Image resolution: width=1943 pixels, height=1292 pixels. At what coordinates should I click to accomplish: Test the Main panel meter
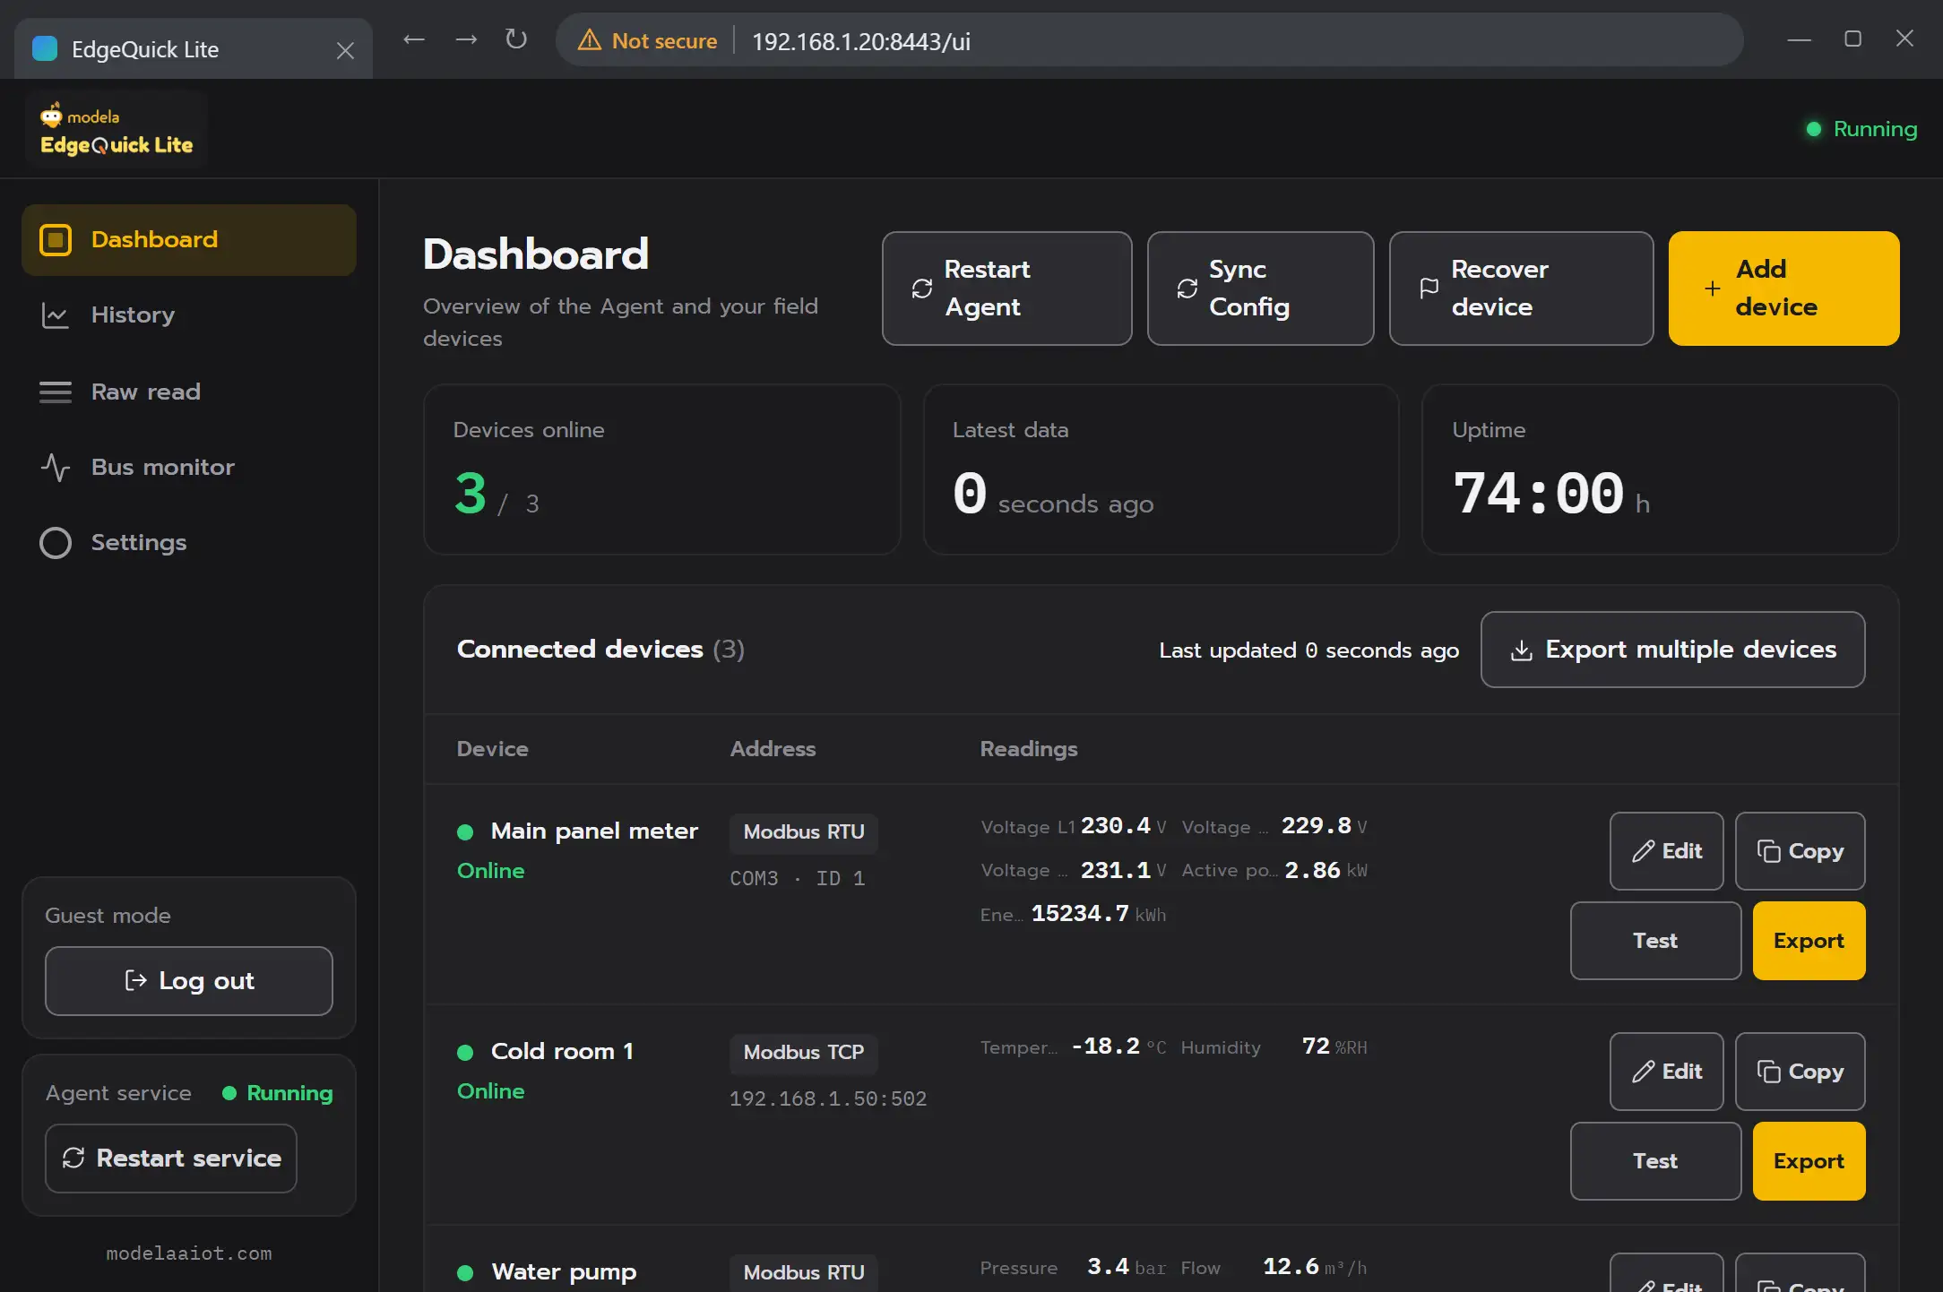pos(1655,941)
